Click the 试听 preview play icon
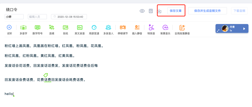 (x=9, y=27)
